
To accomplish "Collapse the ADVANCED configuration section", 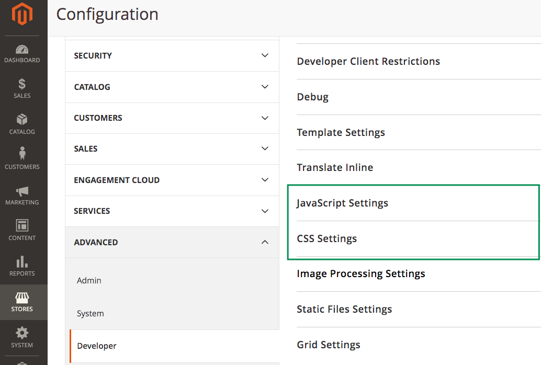I will 172,242.
